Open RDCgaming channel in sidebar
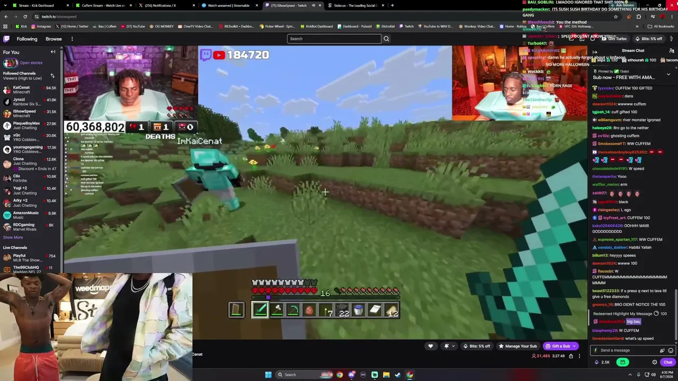The width and height of the screenshot is (678, 381). click(30, 227)
